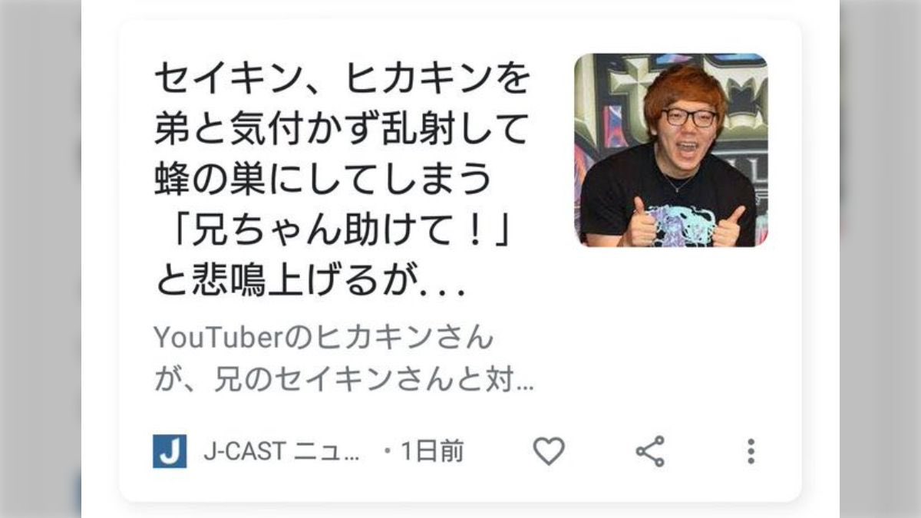Screen dimensions: 921x518
Task: Select headline line 蜂の巣にしてしまう
Action: [323, 180]
